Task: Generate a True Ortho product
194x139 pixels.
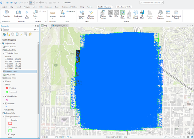Action: click(x=123, y=15)
